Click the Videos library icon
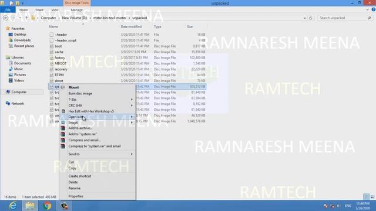 click(11, 81)
